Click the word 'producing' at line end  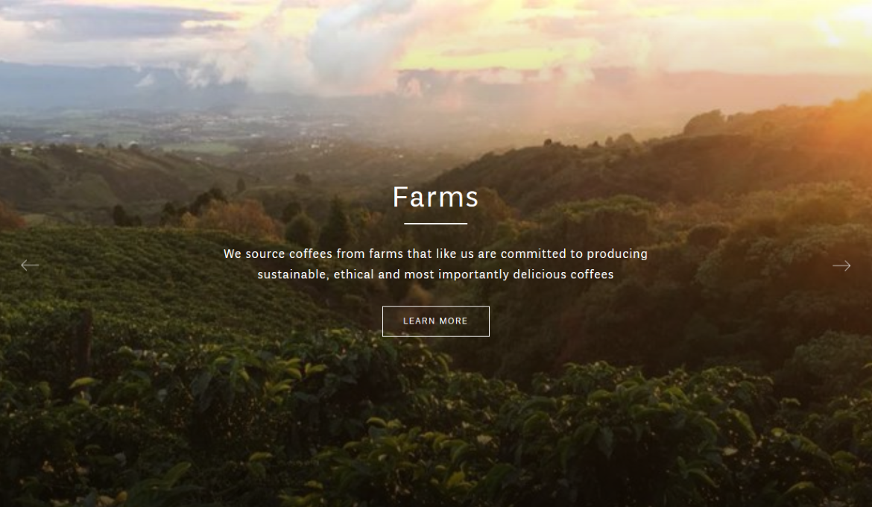coord(617,253)
